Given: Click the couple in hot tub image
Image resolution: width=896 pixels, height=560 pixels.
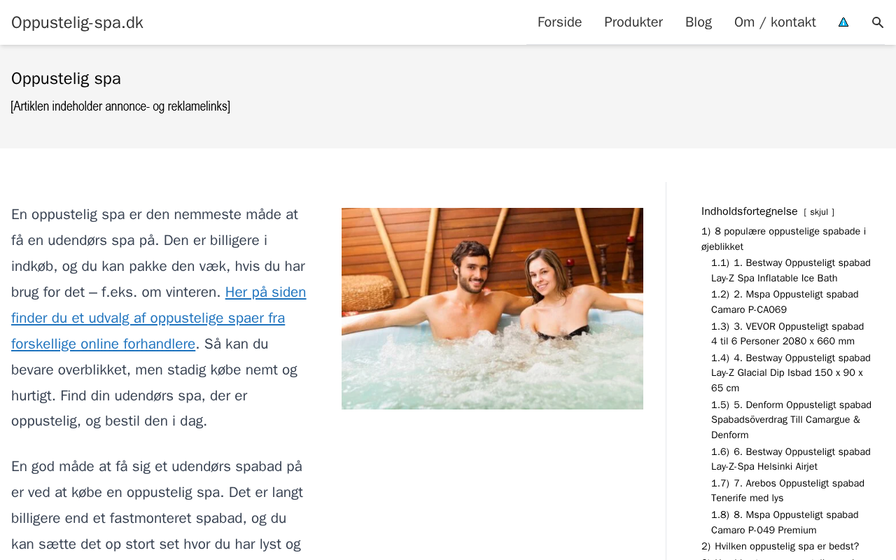Looking at the screenshot, I should coord(492,309).
